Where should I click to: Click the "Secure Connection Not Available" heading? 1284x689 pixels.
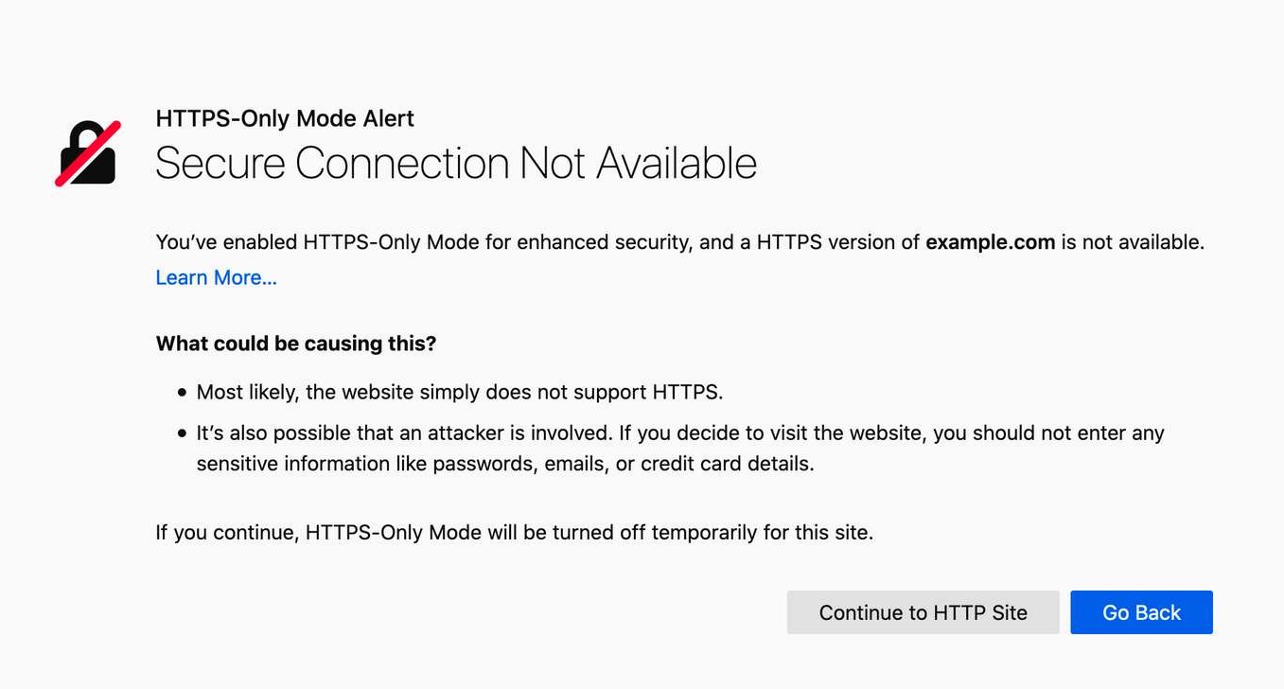pos(455,163)
